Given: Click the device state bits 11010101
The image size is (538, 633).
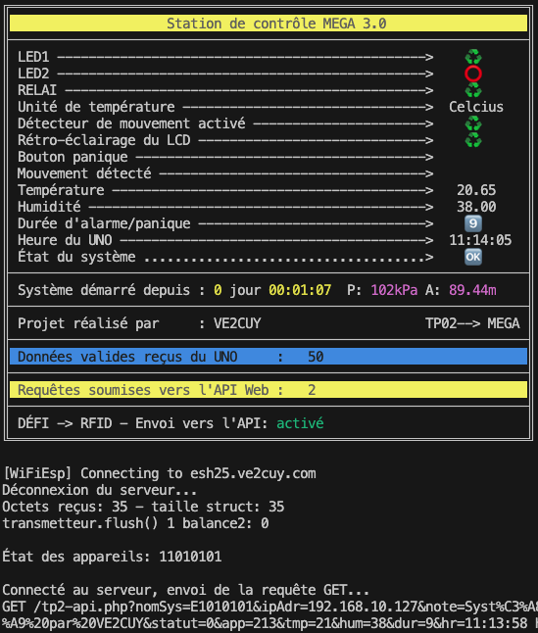Looking at the screenshot, I should coord(190,558).
